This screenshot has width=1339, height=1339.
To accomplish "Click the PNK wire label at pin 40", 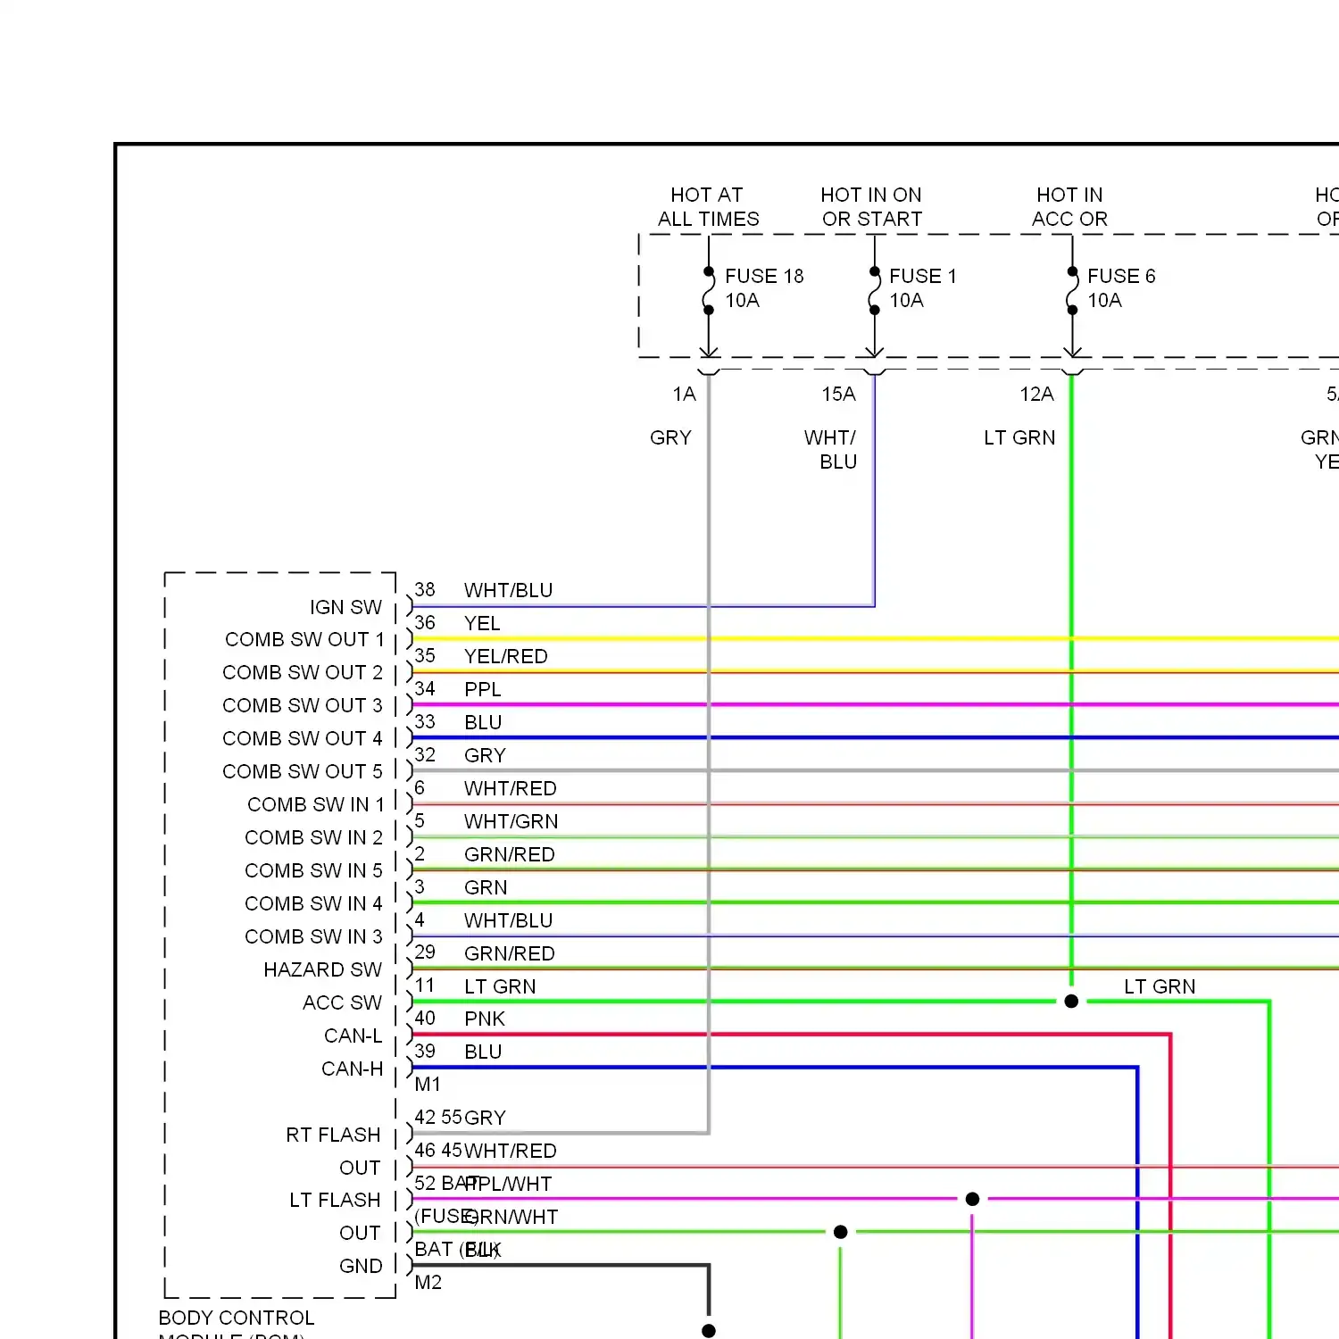I will pos(485,1019).
